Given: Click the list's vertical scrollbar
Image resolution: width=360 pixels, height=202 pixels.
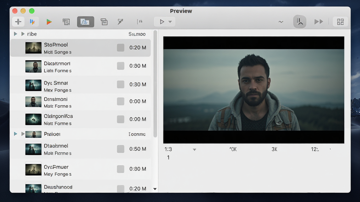Looking at the screenshot, I should coord(155,84).
